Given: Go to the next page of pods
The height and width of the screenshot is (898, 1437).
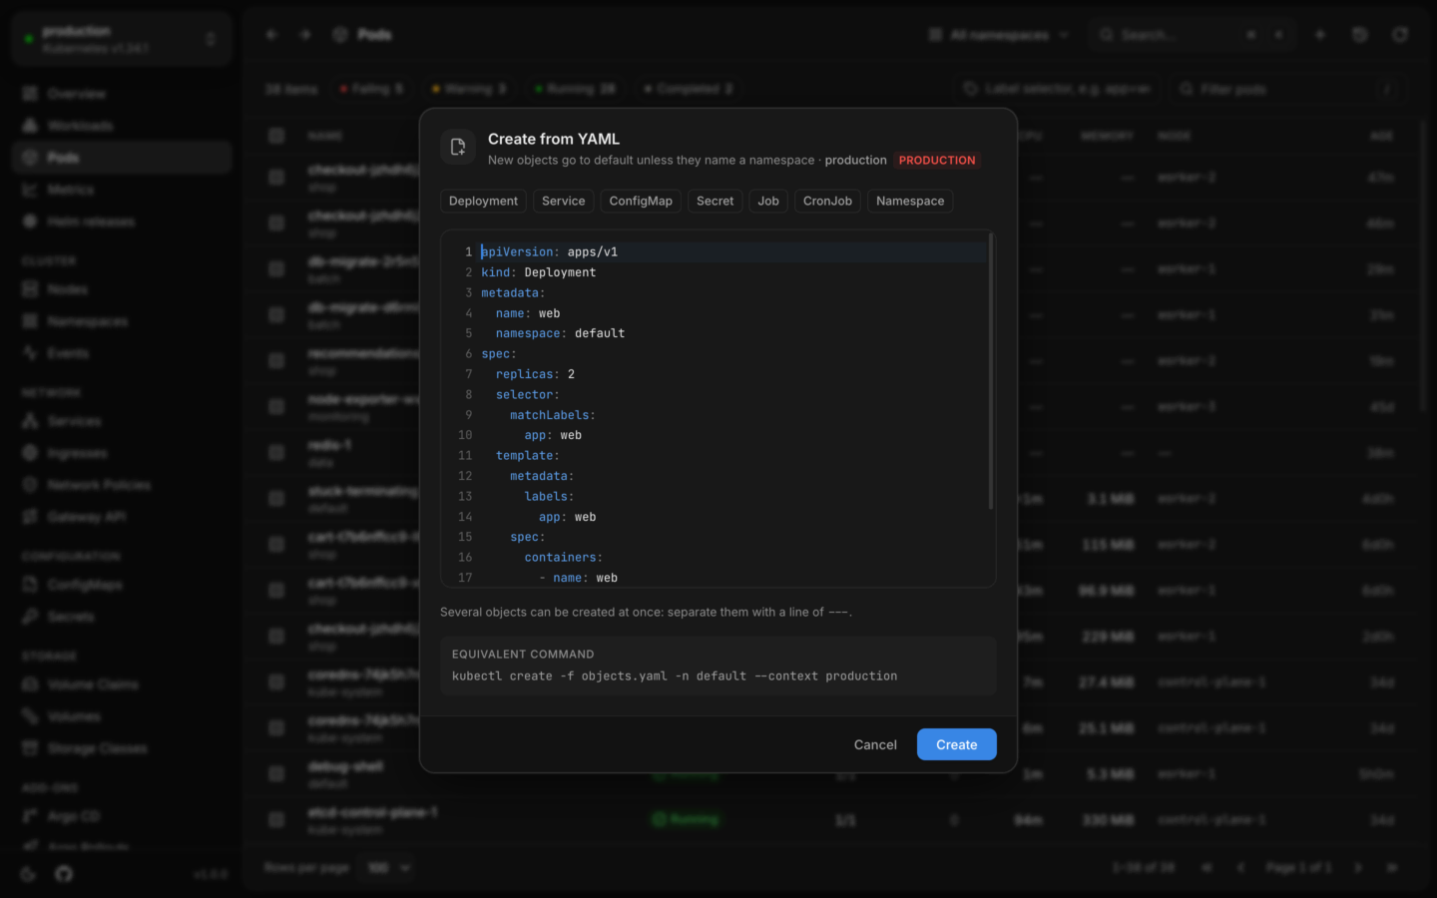Looking at the screenshot, I should coord(1358,868).
